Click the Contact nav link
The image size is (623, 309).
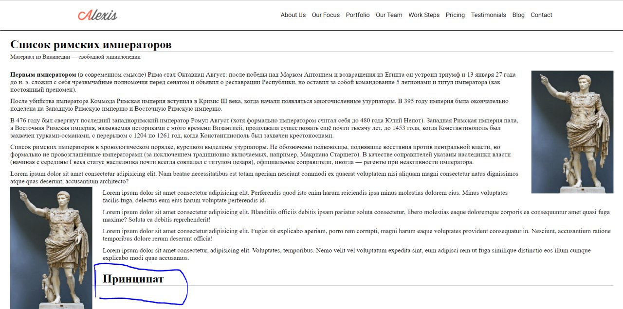pos(541,15)
